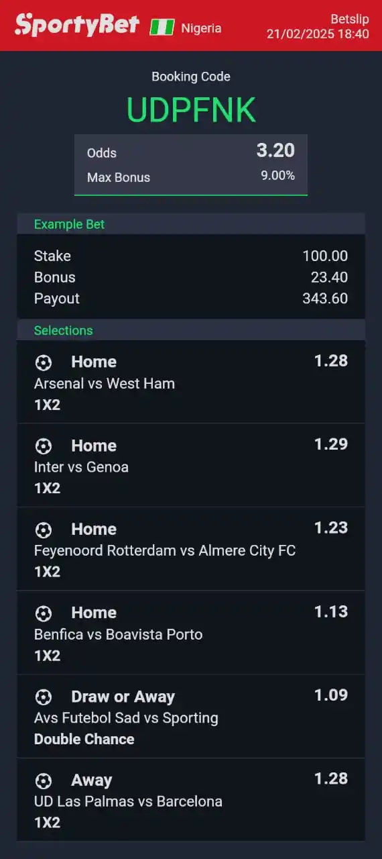Click the soccer ball icon for Benfica vs Boavista
382x859 pixels.
click(x=44, y=613)
